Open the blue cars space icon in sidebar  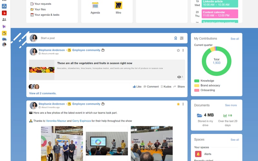click(4, 39)
